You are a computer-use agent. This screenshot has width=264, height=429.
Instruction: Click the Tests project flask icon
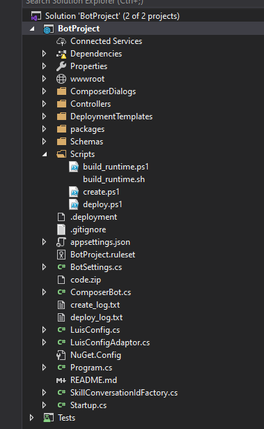(49, 418)
